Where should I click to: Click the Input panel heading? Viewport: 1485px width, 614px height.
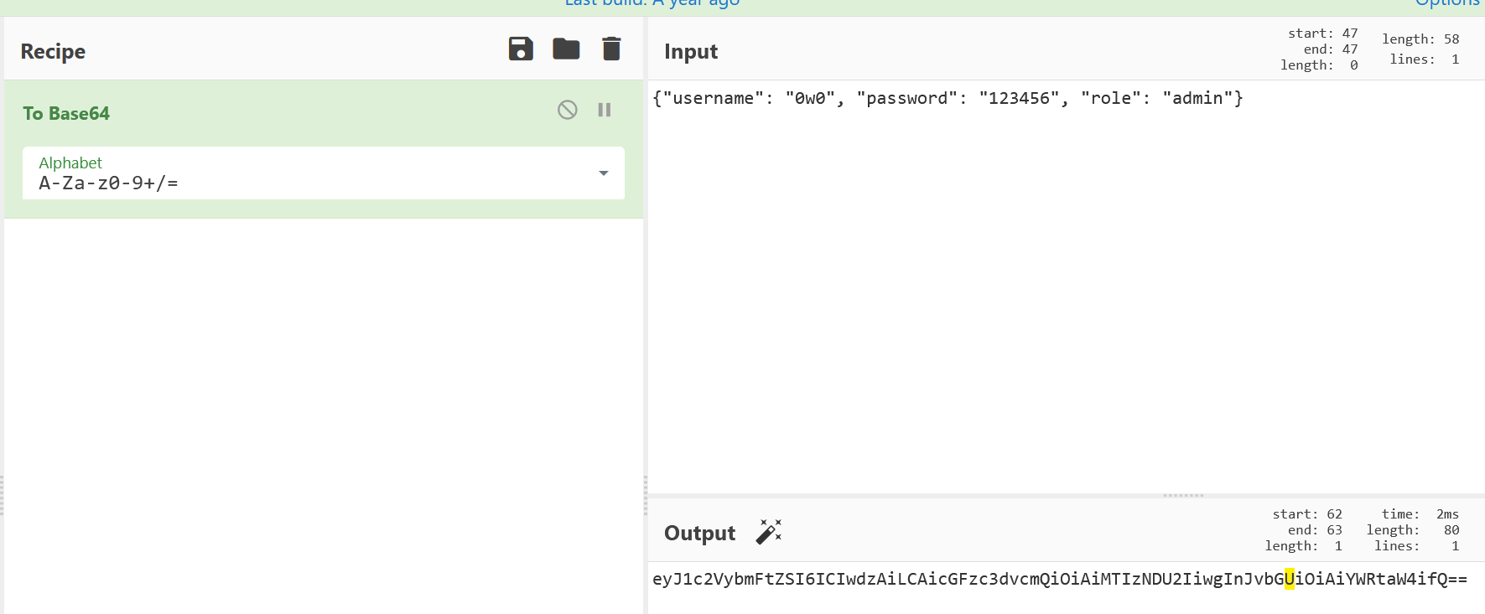[x=691, y=51]
